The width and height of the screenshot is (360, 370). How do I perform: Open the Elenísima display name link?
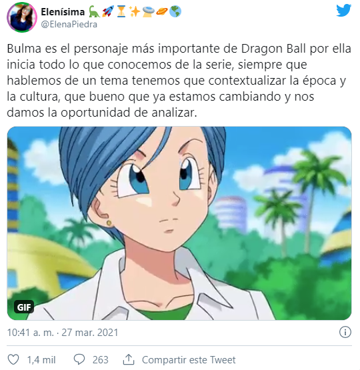point(63,12)
